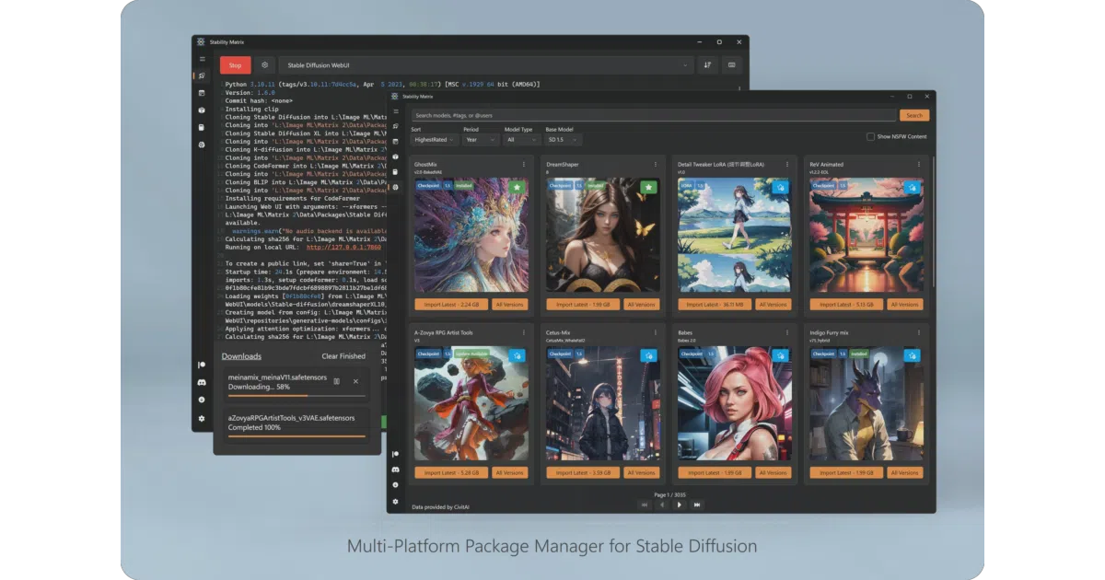The image size is (1105, 580).
Task: Open three-dot menu on DreamShaper card
Action: tap(656, 165)
